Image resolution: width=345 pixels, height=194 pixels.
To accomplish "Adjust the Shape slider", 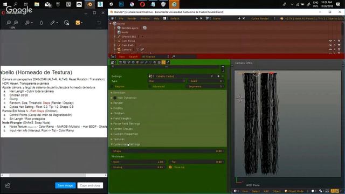I will pyautogui.click(x=168, y=151).
